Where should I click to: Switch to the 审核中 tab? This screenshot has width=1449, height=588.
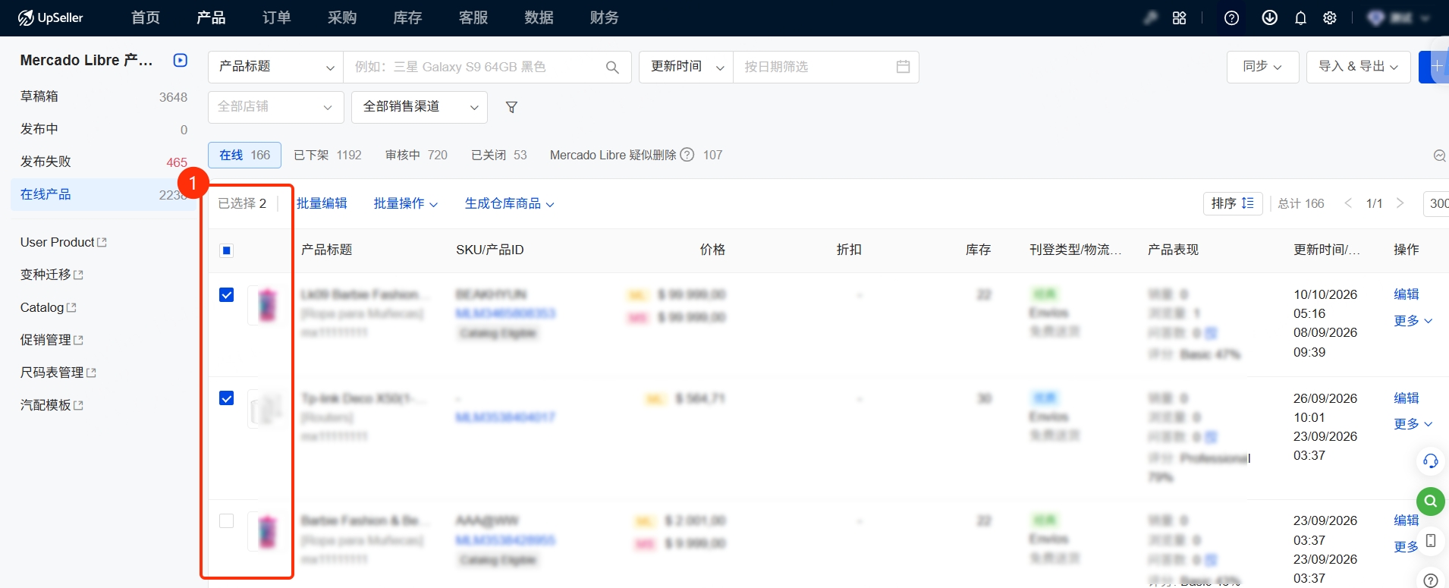(416, 155)
